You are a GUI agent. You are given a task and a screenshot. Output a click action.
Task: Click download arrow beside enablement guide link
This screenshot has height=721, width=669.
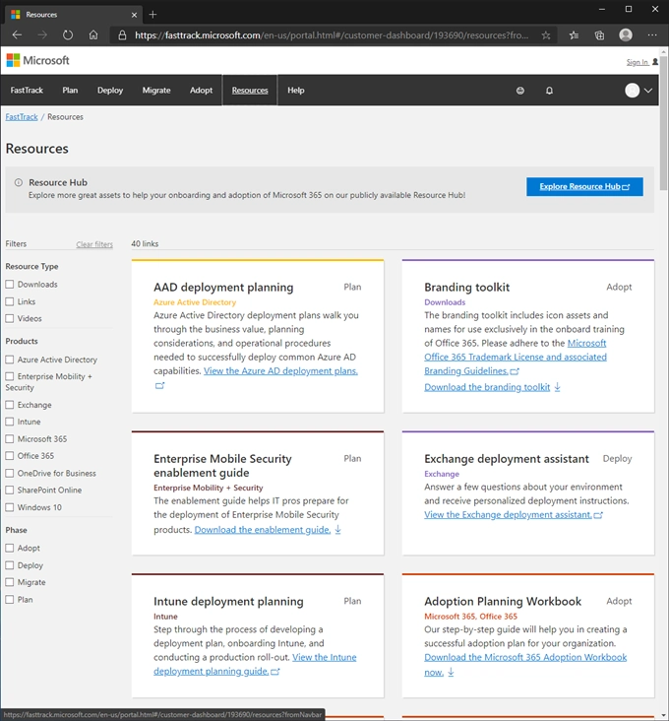(338, 530)
